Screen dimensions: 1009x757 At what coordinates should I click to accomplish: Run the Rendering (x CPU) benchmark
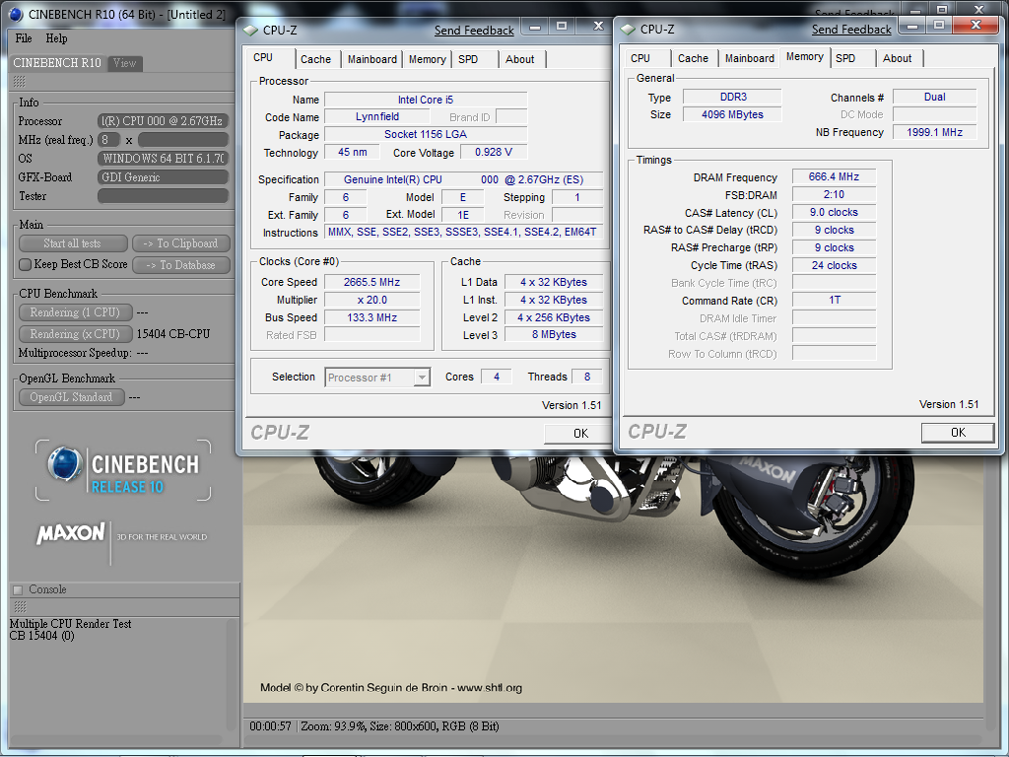coord(75,334)
